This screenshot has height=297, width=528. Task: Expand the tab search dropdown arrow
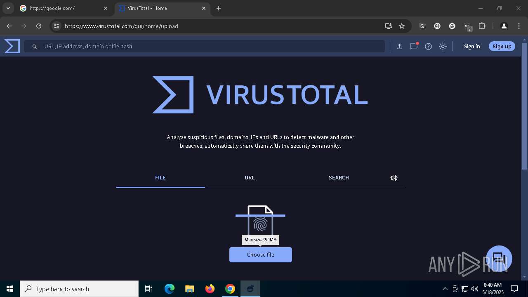[8, 8]
